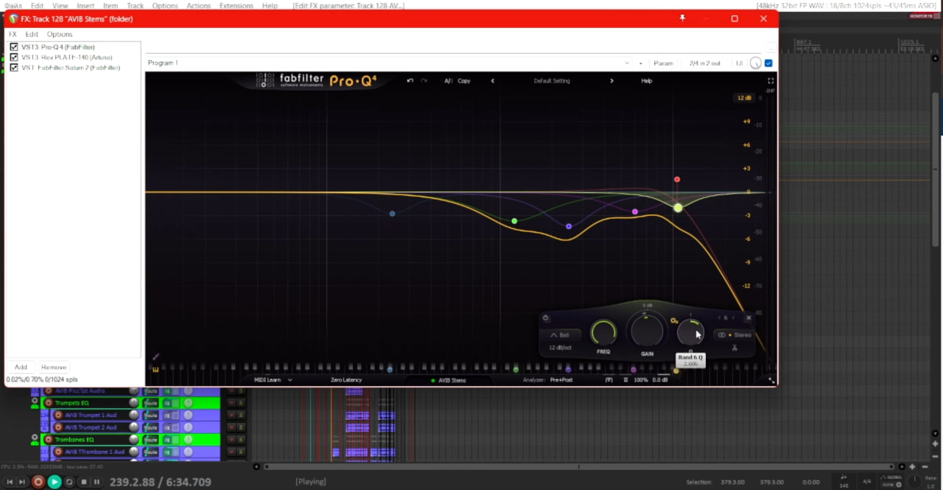Go to project start transport button
Image resolution: width=943 pixels, height=490 pixels.
(10, 482)
